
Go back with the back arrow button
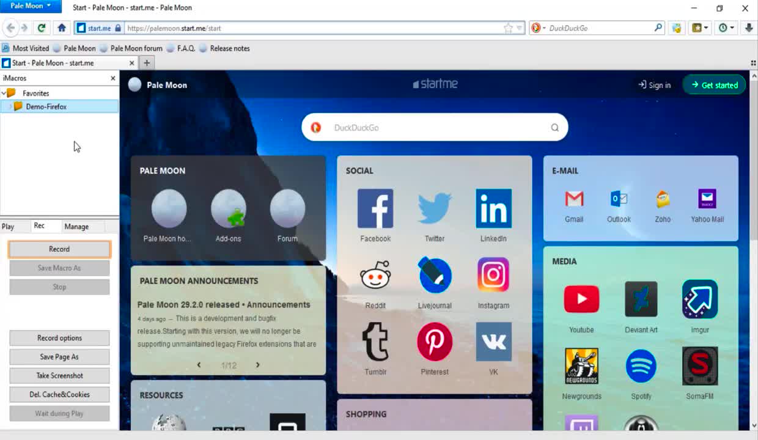pyautogui.click(x=10, y=28)
